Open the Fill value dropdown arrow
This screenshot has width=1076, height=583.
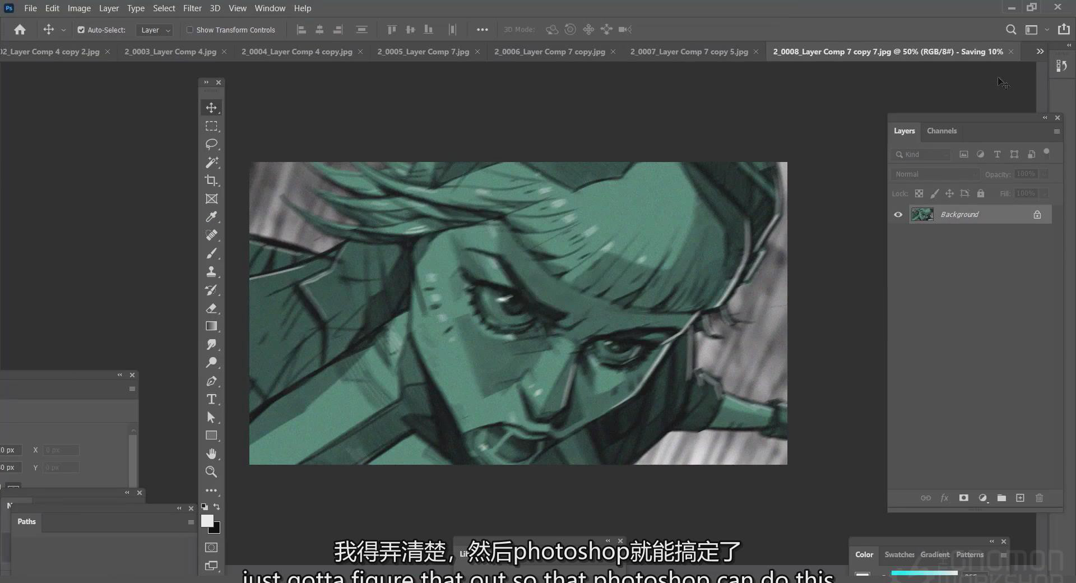click(x=1043, y=193)
